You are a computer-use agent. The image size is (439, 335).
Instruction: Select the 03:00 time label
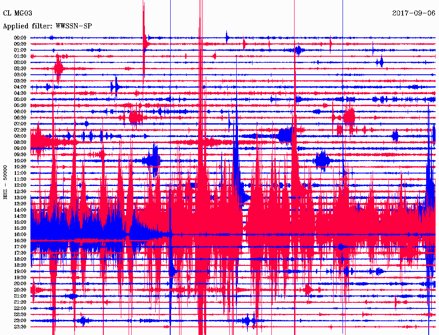pos(20,75)
